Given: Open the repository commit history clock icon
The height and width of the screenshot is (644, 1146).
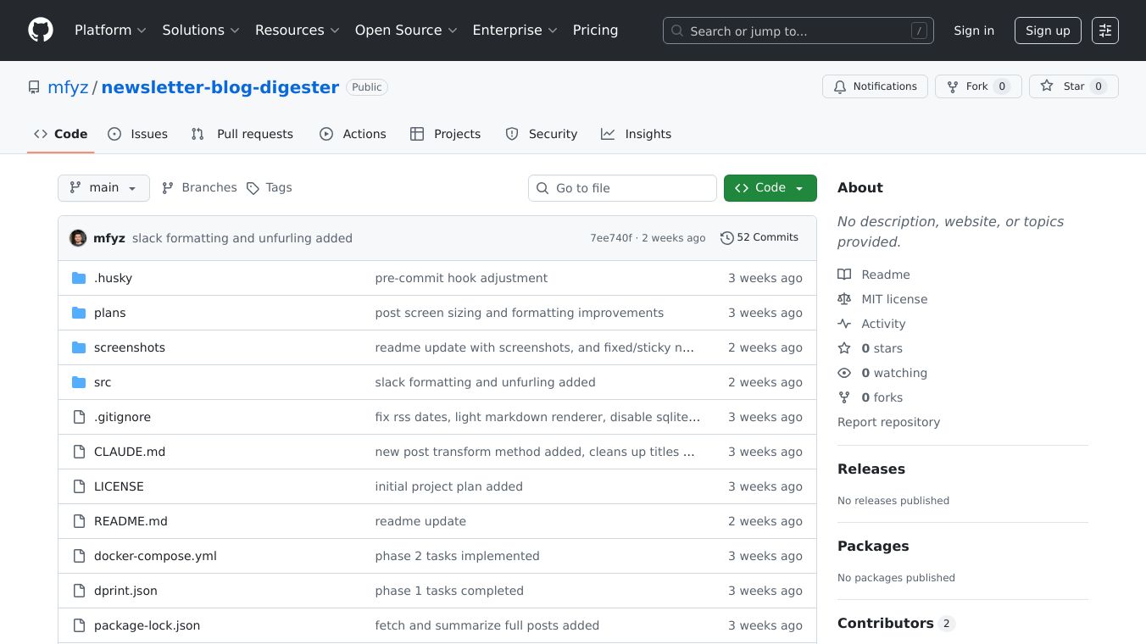Looking at the screenshot, I should click(726, 237).
